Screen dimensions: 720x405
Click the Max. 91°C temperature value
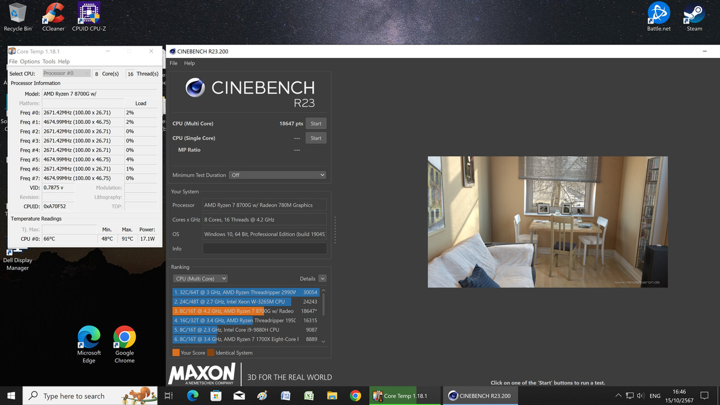127,239
